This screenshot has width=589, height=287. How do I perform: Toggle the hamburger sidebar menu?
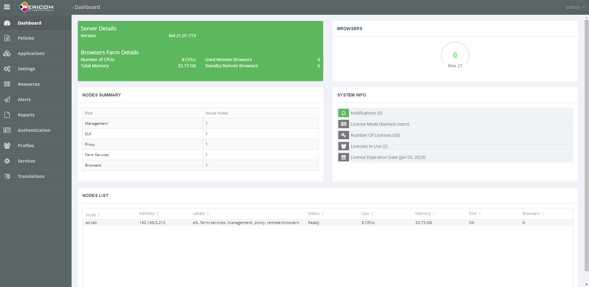pyautogui.click(x=7, y=7)
